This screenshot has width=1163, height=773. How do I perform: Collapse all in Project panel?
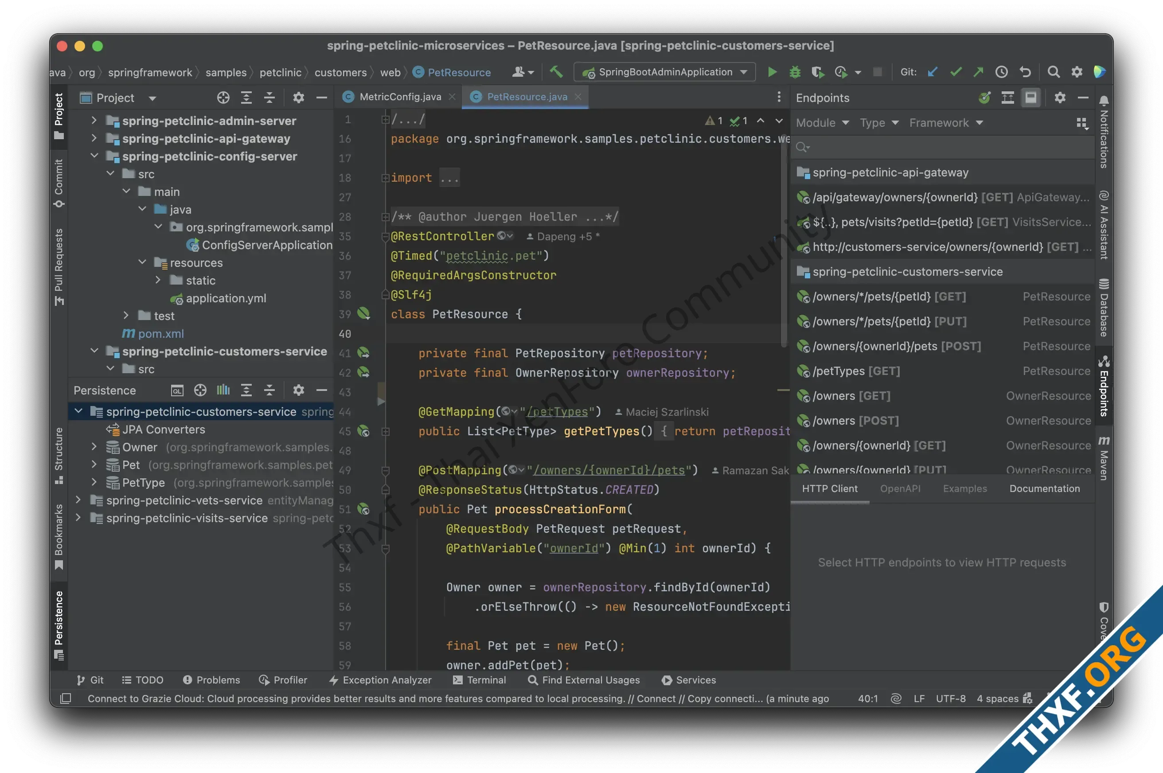[269, 98]
